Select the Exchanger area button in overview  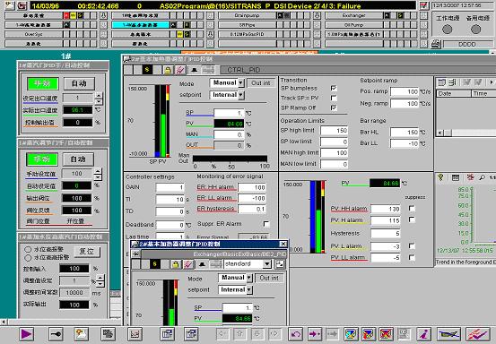[353, 15]
